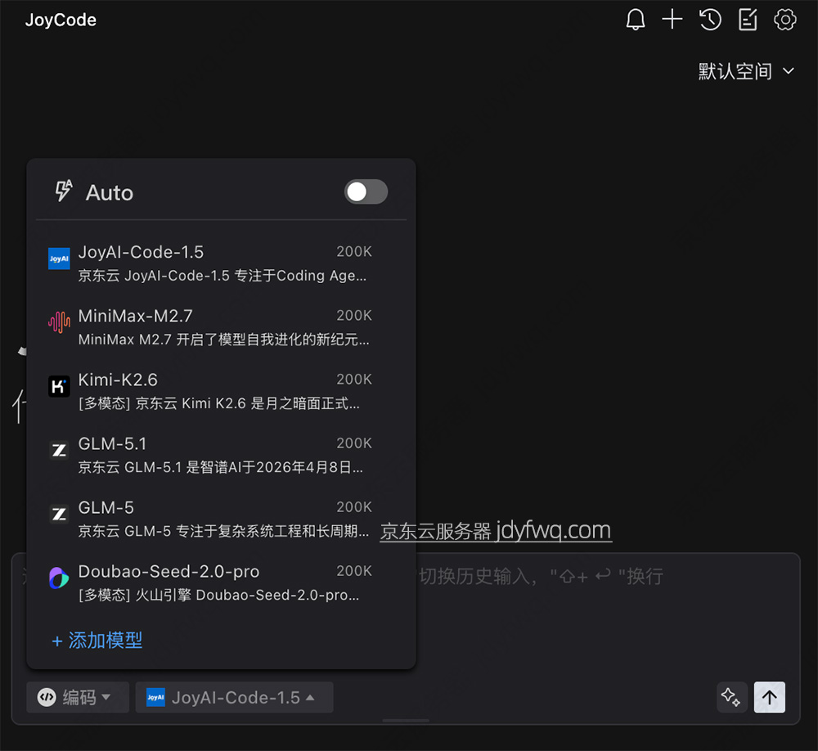Click the JoyCode title

point(61,20)
